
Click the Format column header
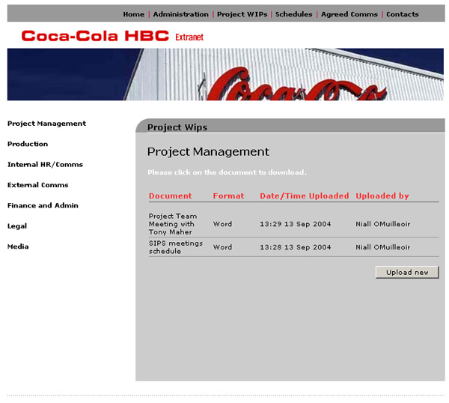(228, 196)
